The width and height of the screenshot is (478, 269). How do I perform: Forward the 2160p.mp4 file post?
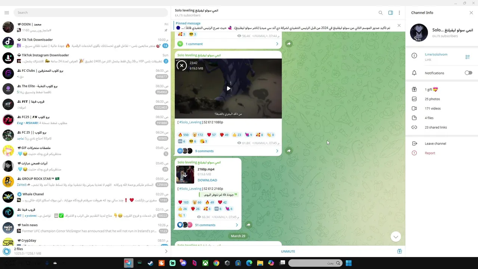(x=248, y=225)
